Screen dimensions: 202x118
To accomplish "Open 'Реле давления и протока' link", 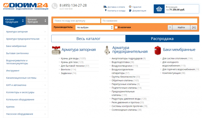I will tap(125, 102).
